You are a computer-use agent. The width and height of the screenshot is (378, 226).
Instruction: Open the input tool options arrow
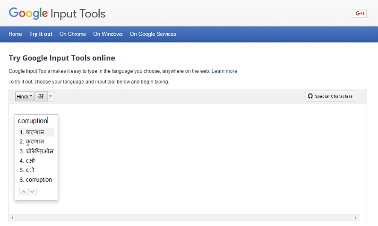coord(51,96)
